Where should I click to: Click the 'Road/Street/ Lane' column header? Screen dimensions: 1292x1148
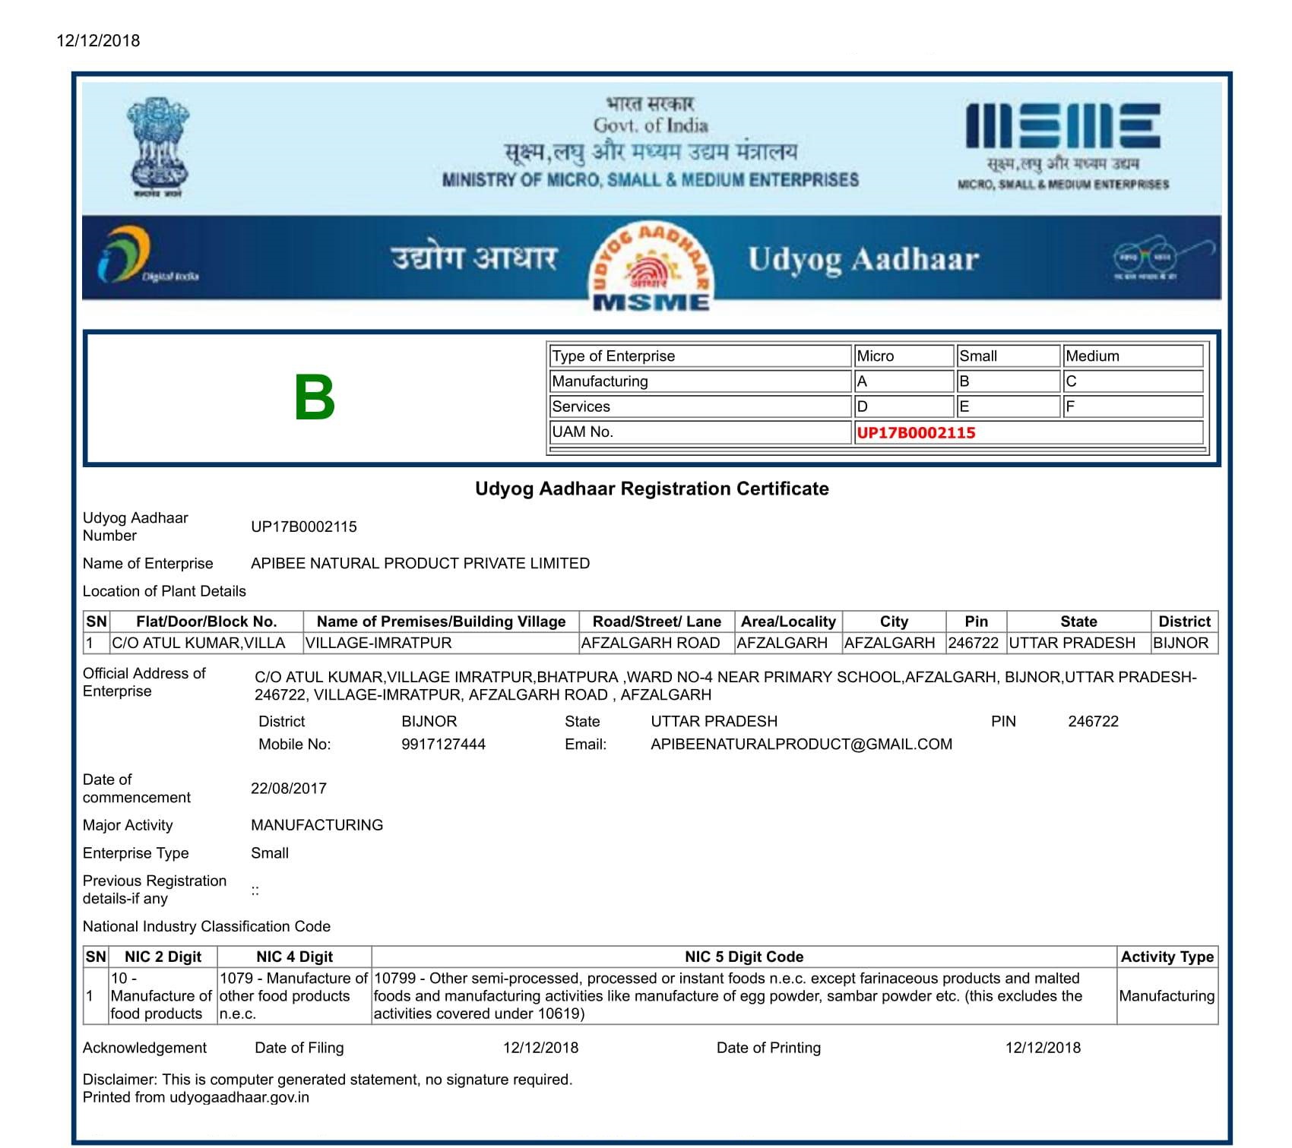click(x=657, y=621)
